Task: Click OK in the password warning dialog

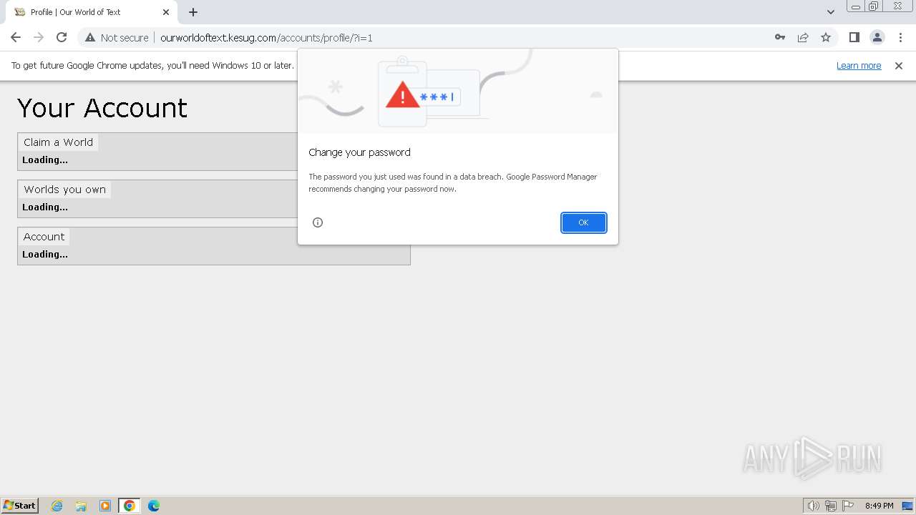Action: coord(583,222)
